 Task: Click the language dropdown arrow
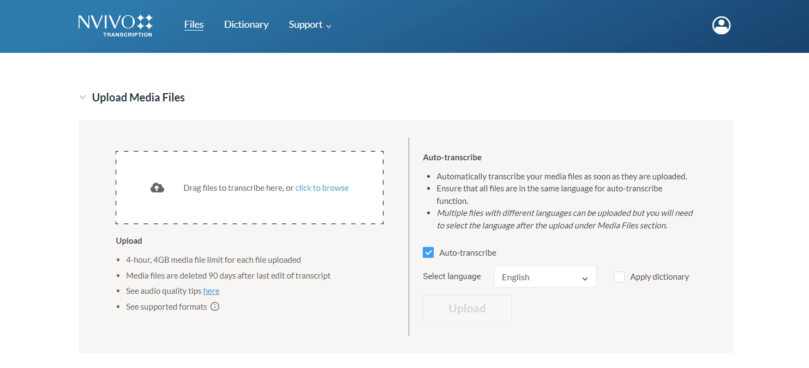[585, 278]
